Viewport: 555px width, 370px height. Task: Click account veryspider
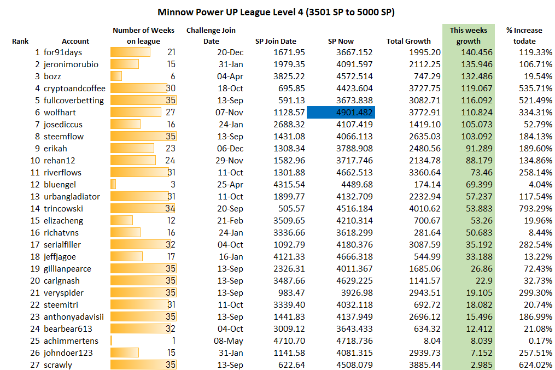tap(63, 293)
